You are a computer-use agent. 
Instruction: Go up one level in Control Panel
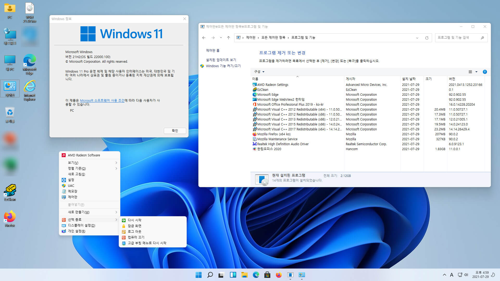click(x=228, y=38)
